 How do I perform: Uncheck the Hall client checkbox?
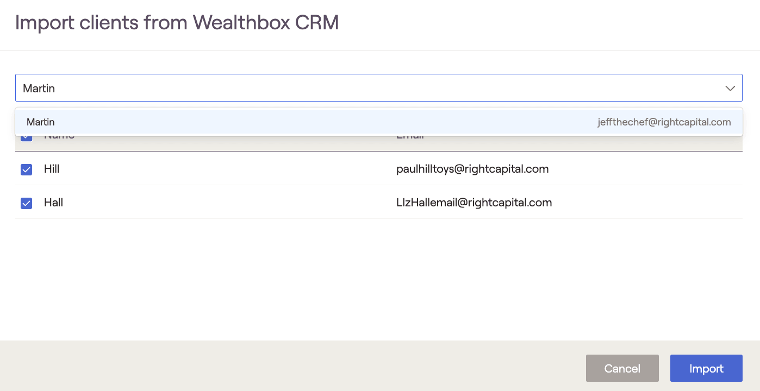coord(26,203)
